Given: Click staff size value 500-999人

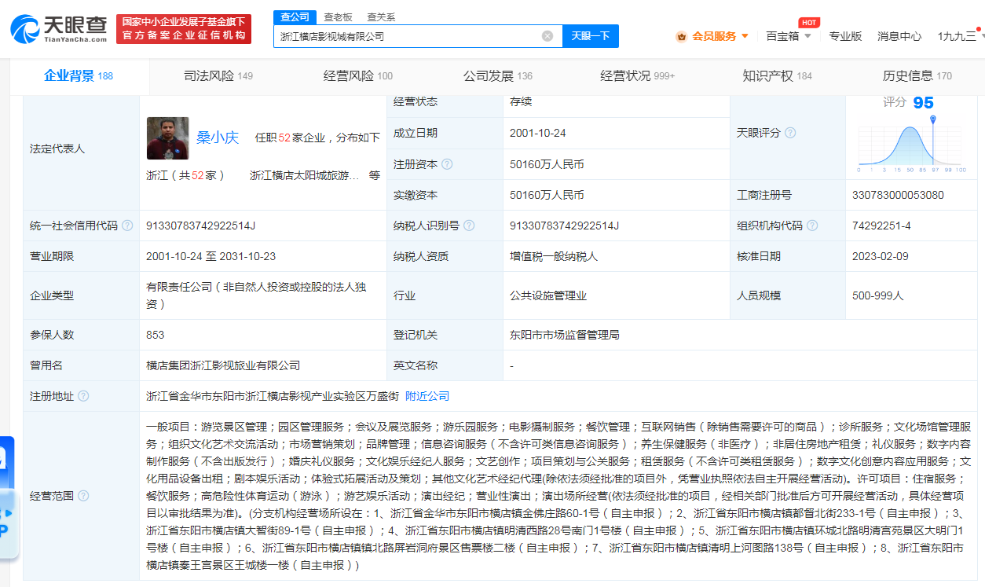Looking at the screenshot, I should [x=878, y=295].
